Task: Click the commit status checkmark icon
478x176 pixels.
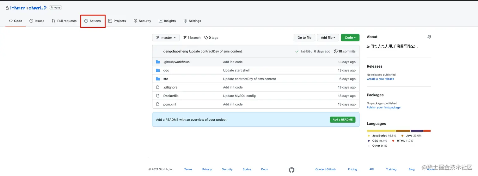Action: pos(297,52)
